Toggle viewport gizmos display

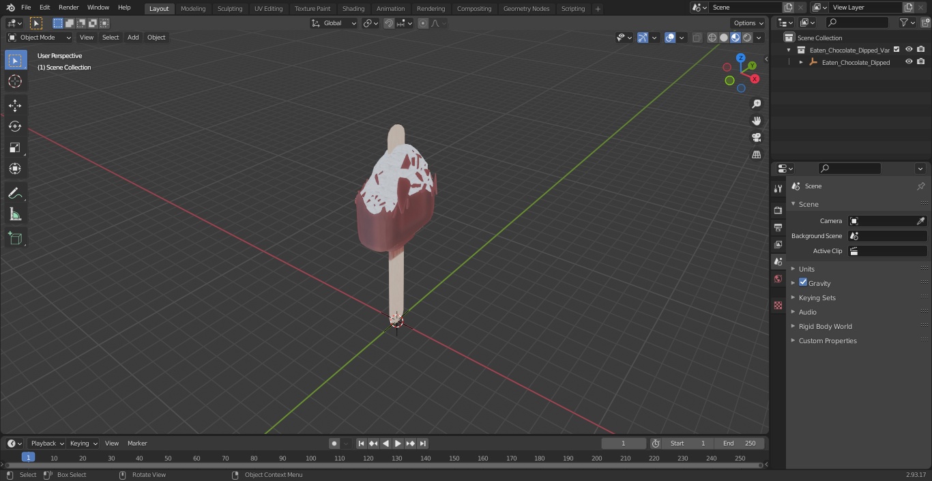click(x=643, y=38)
